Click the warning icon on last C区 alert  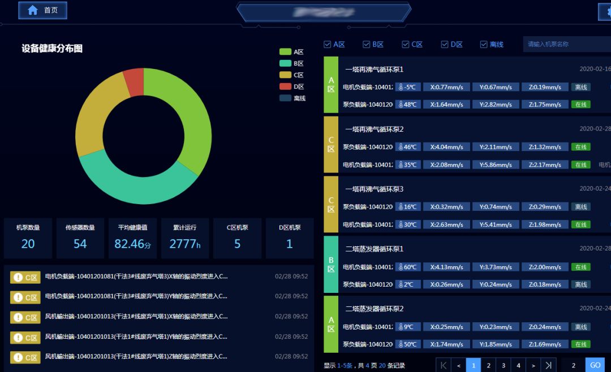pos(18,357)
